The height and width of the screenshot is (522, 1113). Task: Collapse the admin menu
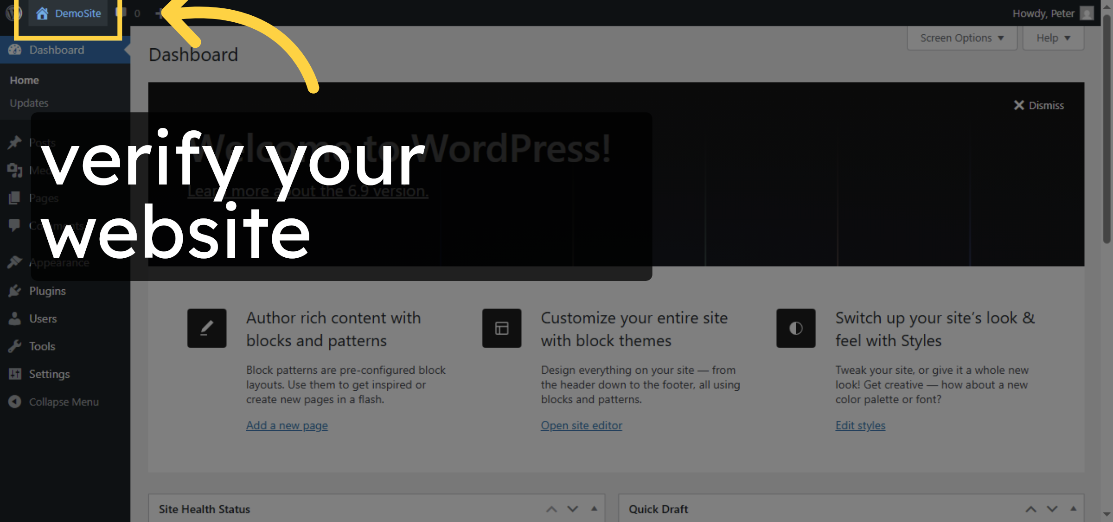pyautogui.click(x=15, y=401)
